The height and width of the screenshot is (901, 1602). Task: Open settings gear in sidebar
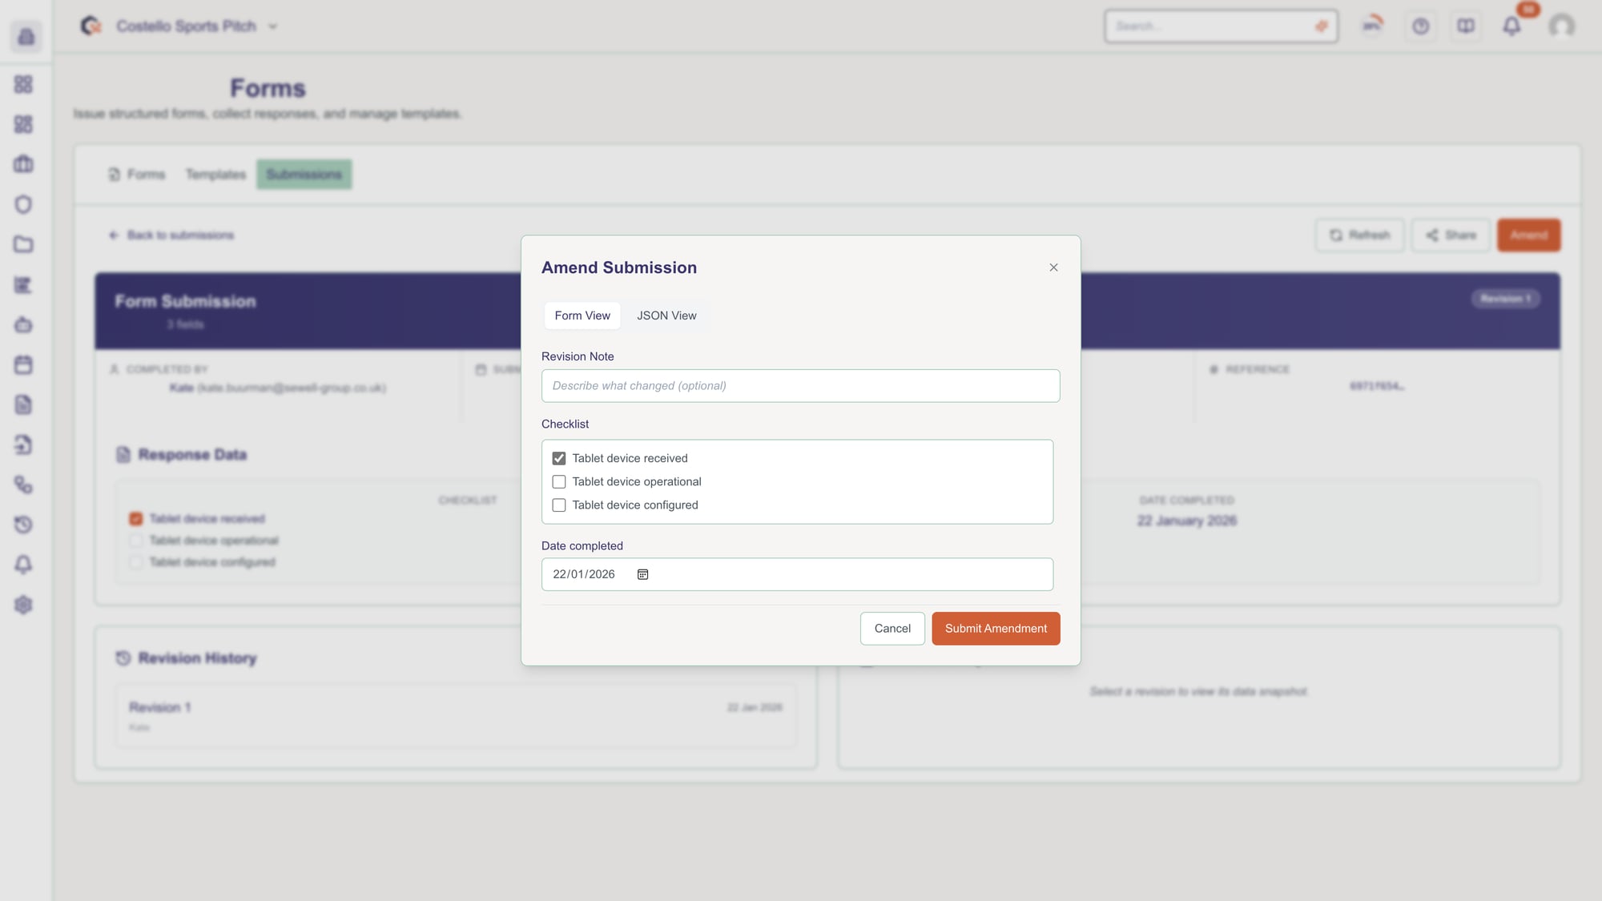point(23,605)
